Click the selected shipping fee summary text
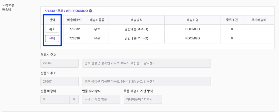 pos(66,11)
